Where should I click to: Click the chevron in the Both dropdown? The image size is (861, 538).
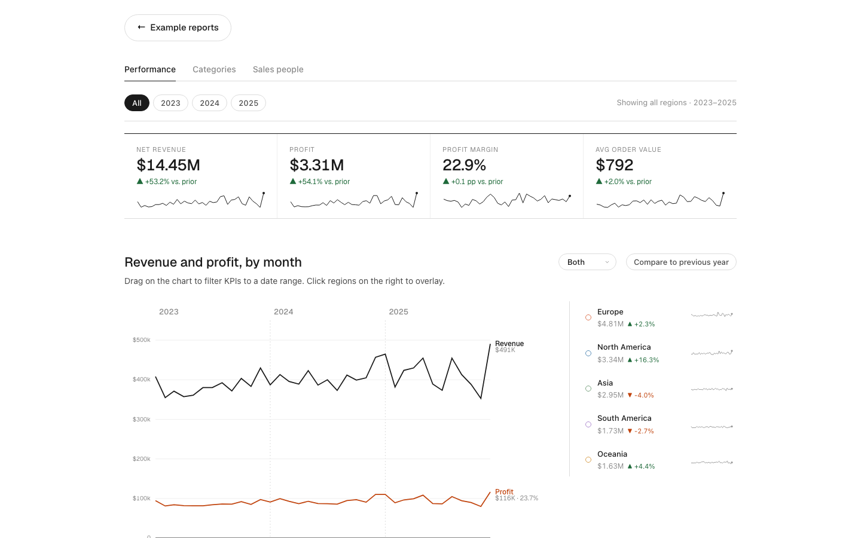coord(607,262)
